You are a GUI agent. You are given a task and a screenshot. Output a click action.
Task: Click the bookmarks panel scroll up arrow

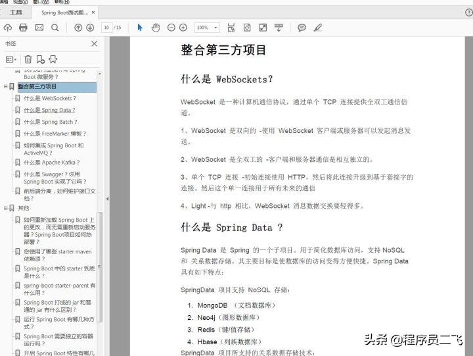(100, 74)
